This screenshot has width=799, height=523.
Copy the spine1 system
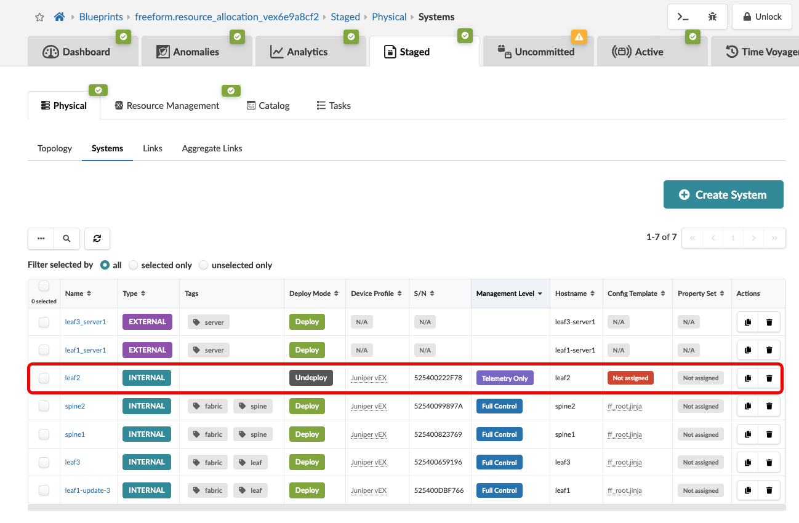coord(748,434)
